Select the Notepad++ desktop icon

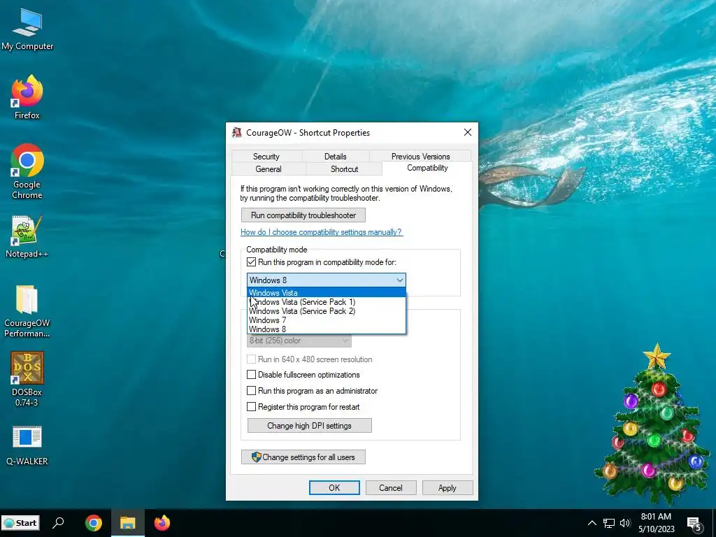(27, 236)
